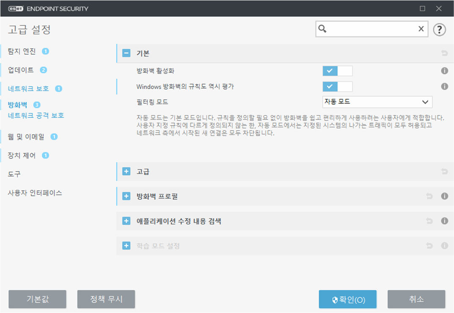This screenshot has width=454, height=313.
Task: Collapse the 기본 section
Action: [126, 53]
